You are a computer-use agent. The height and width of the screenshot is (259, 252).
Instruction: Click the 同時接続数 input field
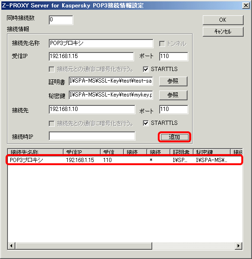(61, 20)
